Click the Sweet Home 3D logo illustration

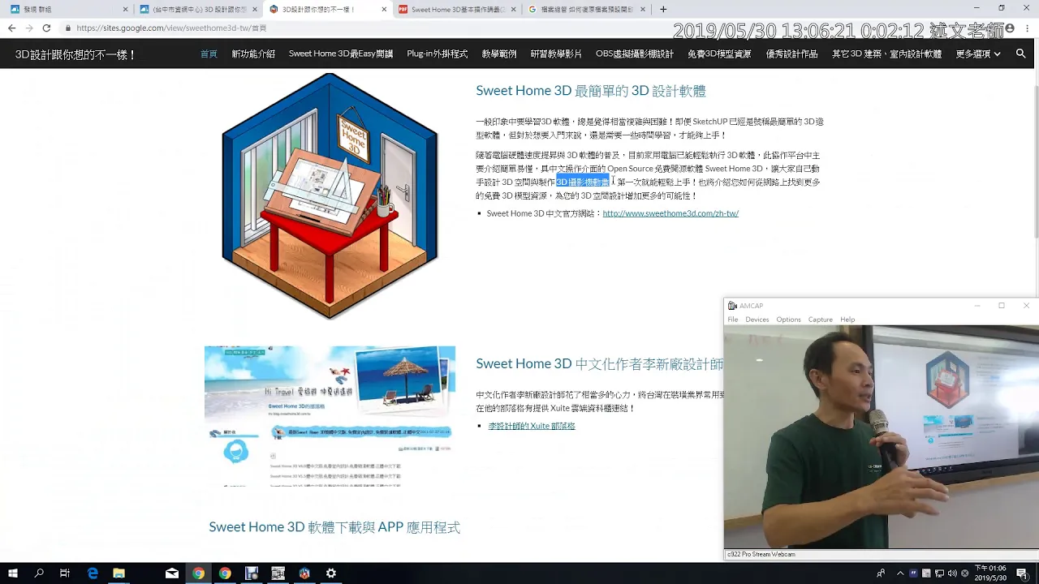[x=330, y=196]
